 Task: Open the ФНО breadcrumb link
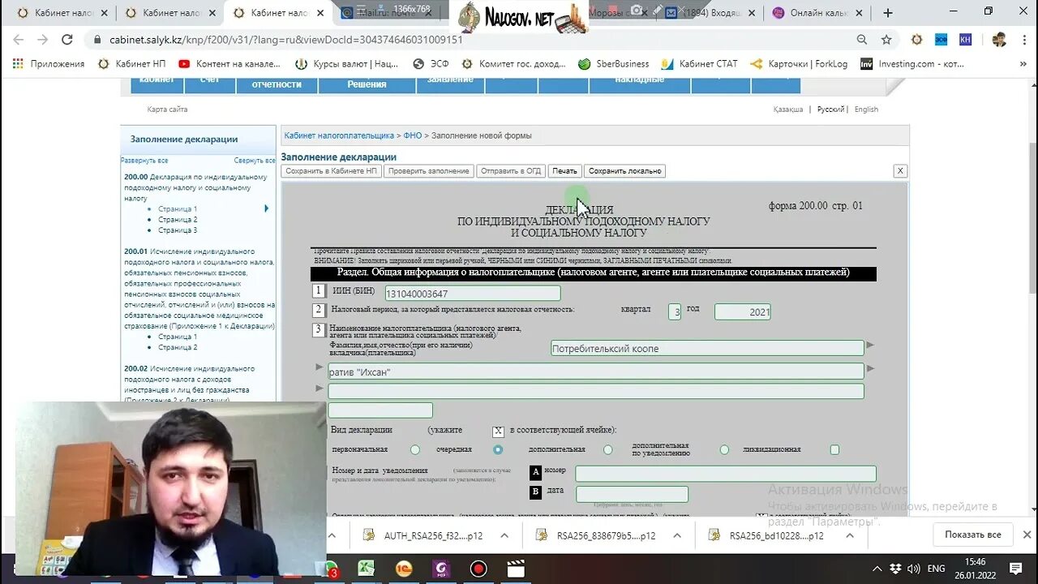[x=413, y=135]
